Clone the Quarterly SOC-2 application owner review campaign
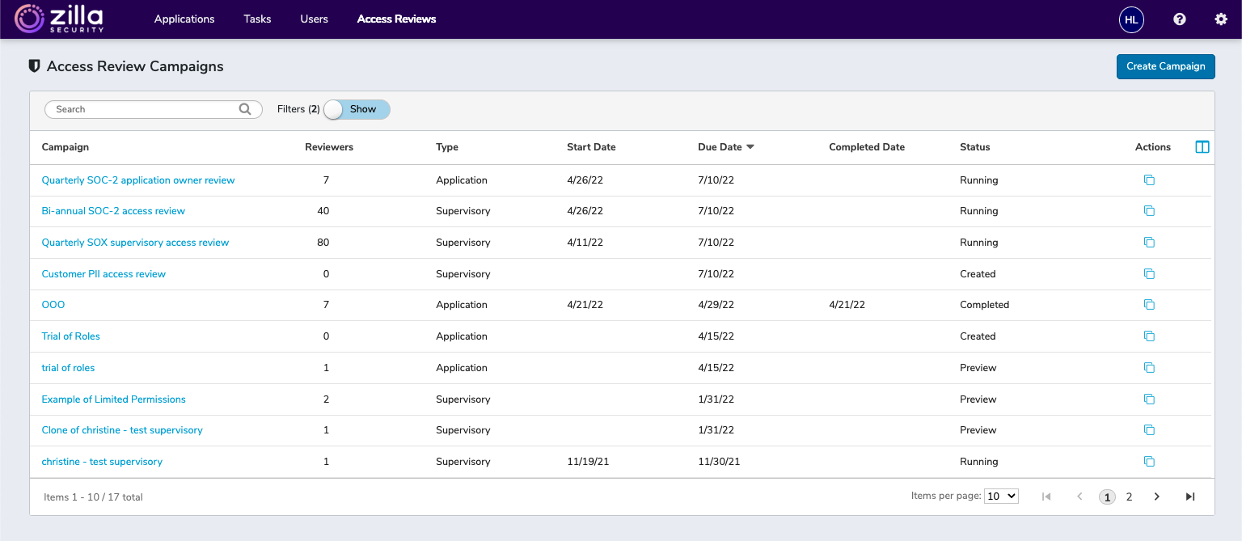The height and width of the screenshot is (541, 1242). point(1149,180)
